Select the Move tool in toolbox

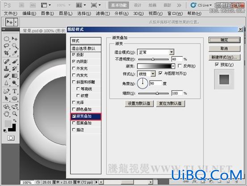15,39
